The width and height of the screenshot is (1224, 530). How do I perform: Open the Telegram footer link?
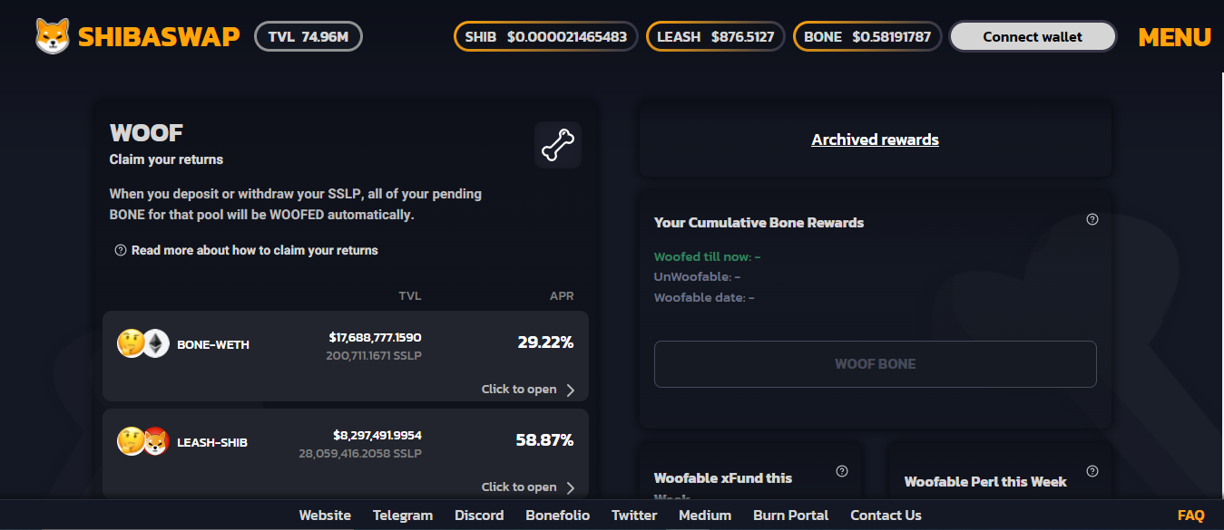coord(403,515)
